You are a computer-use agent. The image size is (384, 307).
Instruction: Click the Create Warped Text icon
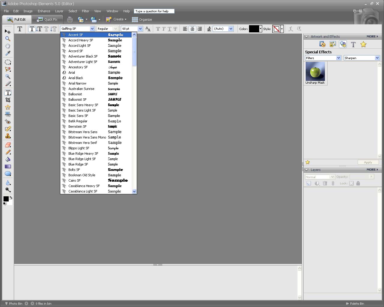click(x=290, y=29)
